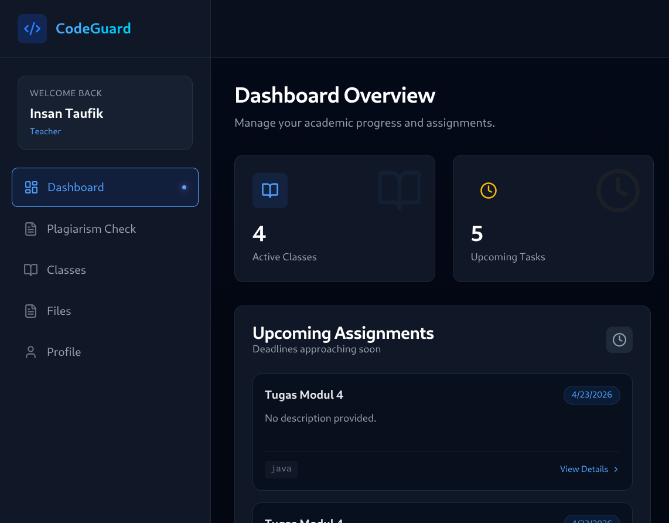
Task: Click the Classes open-book sidebar icon
Action: coord(30,270)
